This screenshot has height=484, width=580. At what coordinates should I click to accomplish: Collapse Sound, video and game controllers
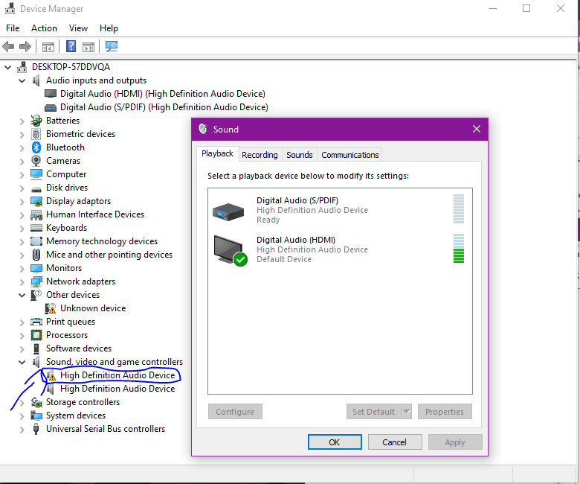[22, 362]
